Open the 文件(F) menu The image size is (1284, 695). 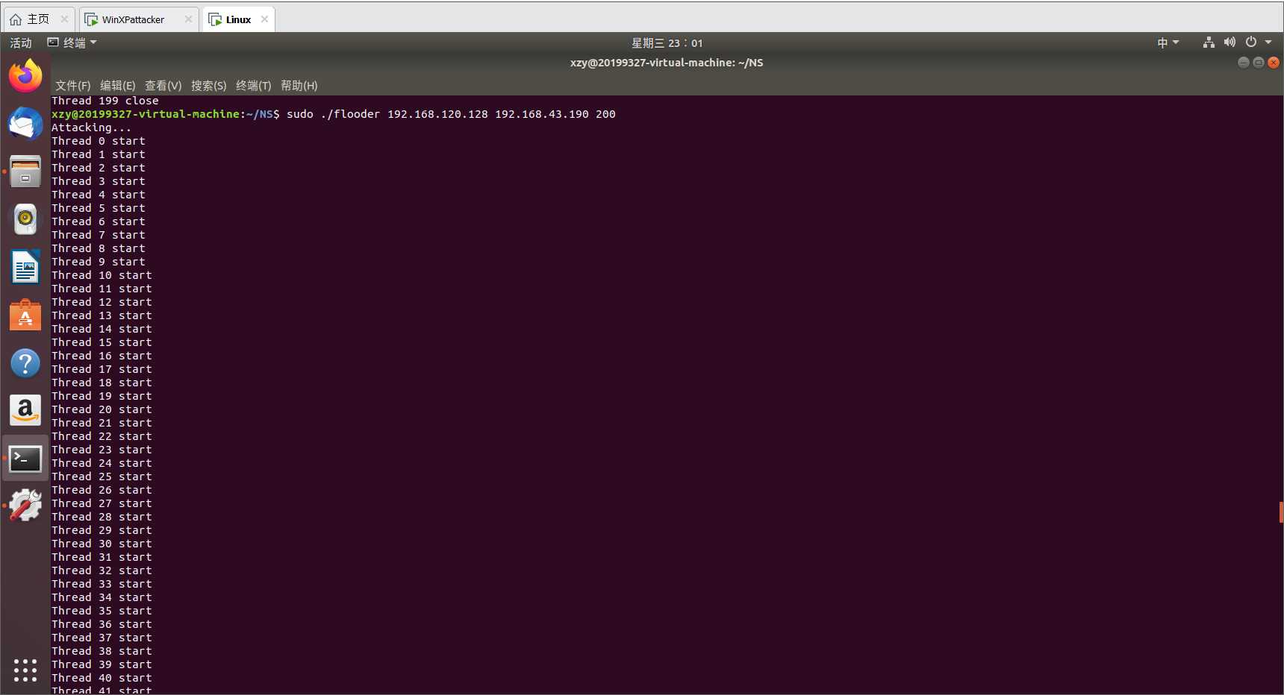(x=72, y=86)
